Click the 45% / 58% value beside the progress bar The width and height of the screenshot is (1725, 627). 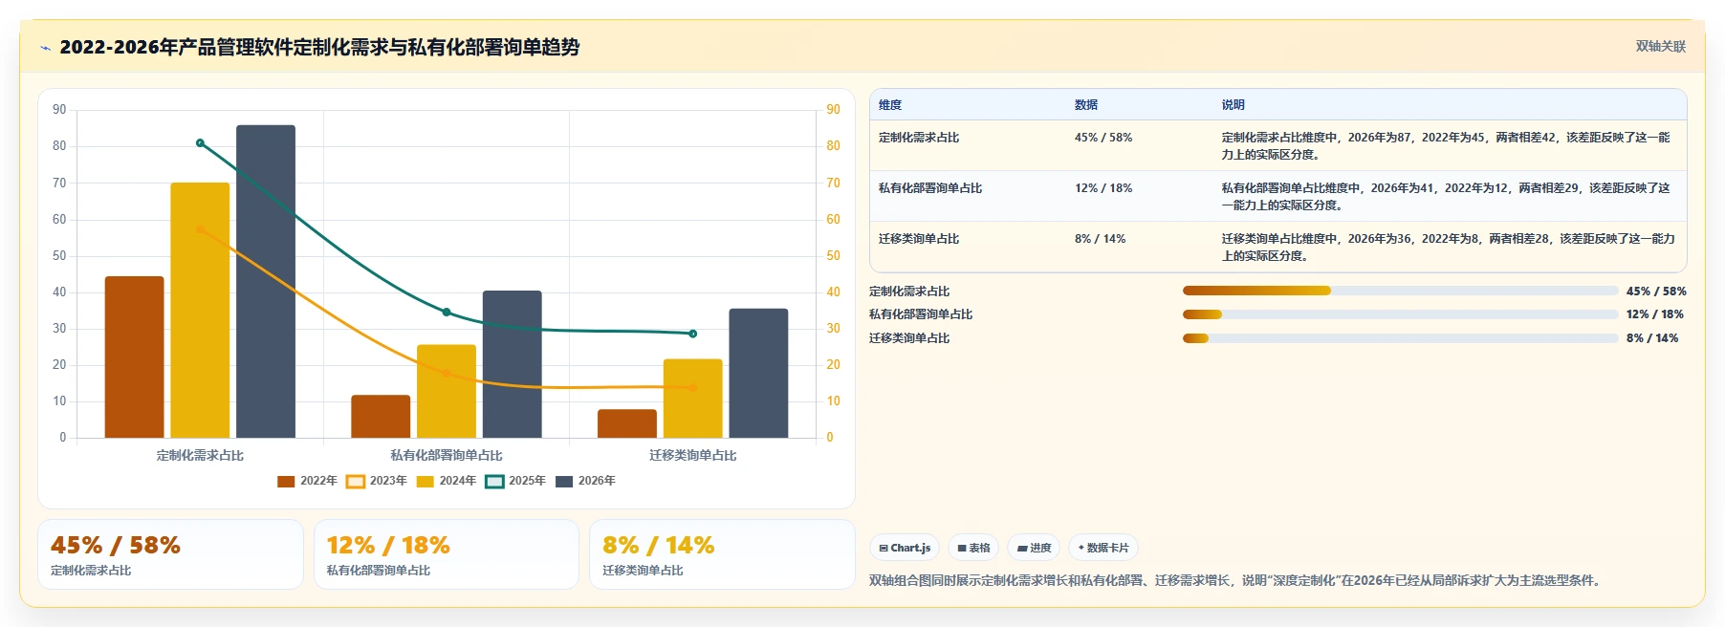click(x=1656, y=292)
